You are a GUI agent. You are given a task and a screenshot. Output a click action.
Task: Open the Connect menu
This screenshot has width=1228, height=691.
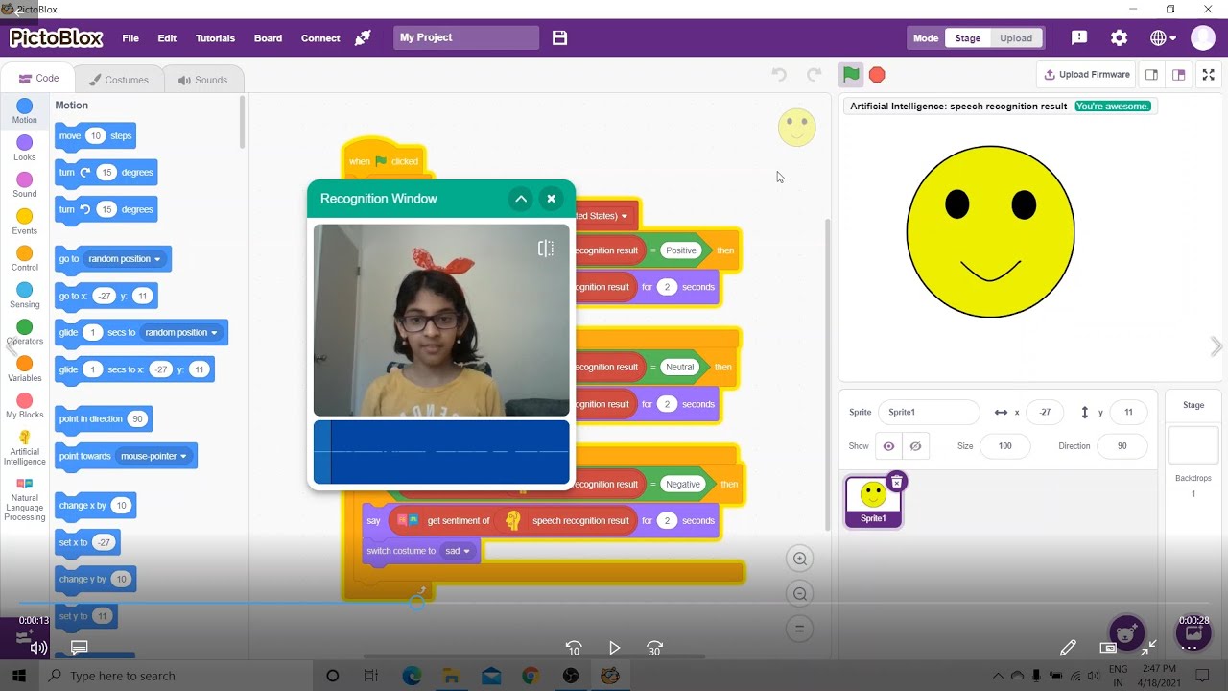tap(320, 38)
